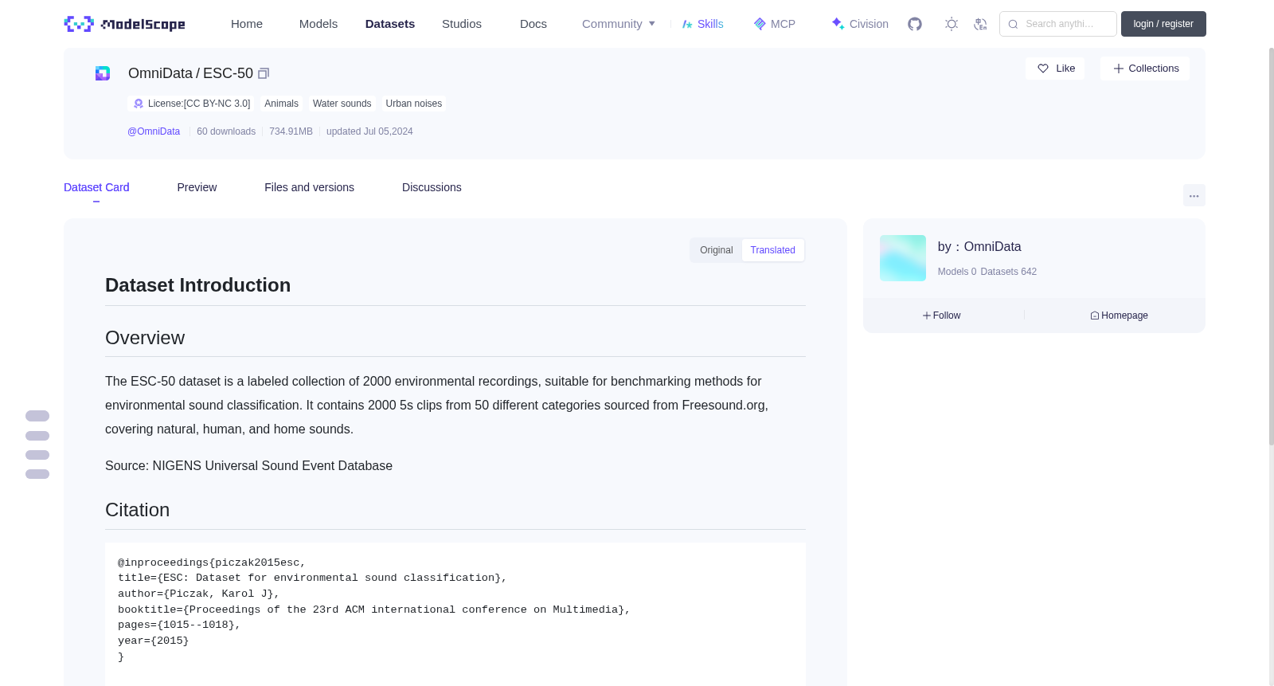
Task: Click the "734.91MB" size text
Action: click(x=291, y=131)
